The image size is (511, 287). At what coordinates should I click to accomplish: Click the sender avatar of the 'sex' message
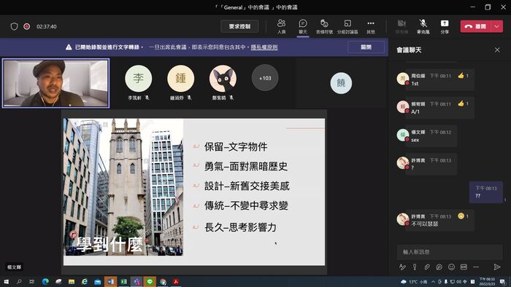(402, 135)
